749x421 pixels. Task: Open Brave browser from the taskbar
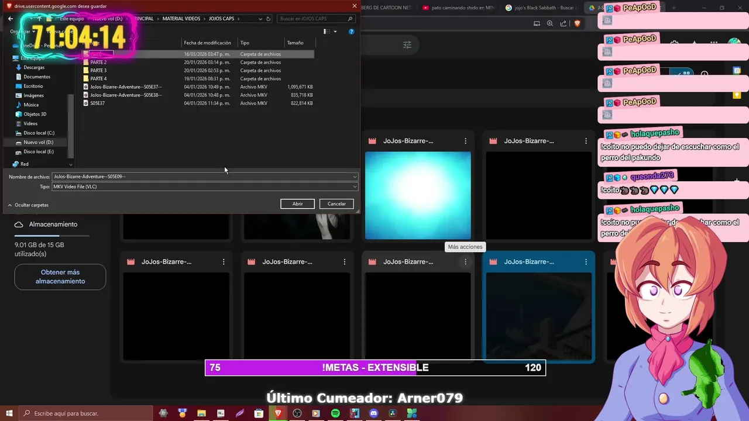click(x=278, y=413)
